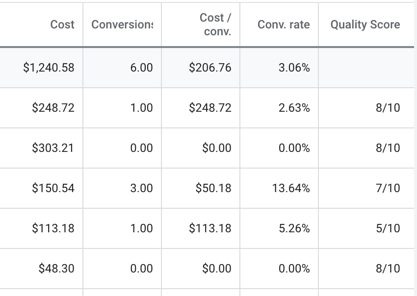The width and height of the screenshot is (417, 296).
Task: Click the 13.64% conversion rate value
Action: [291, 188]
